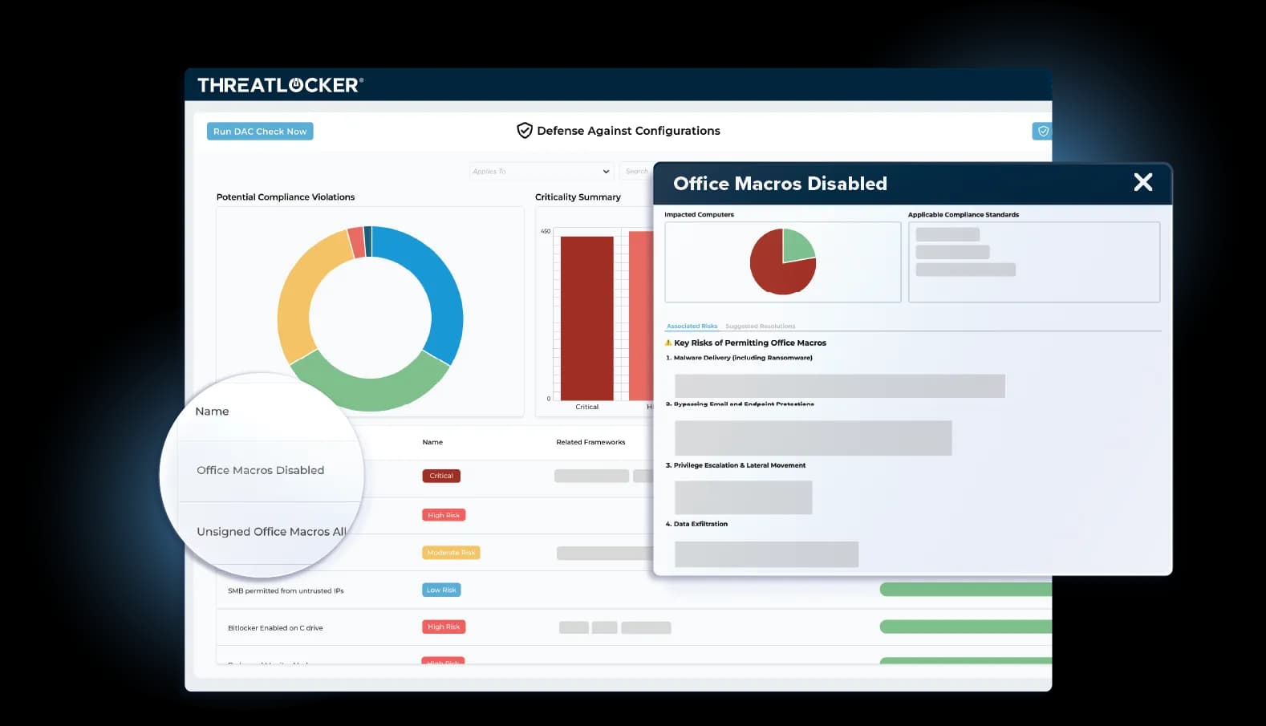Click the green progress bar in Bitlocker row
This screenshot has width=1266, height=726.
click(x=966, y=627)
